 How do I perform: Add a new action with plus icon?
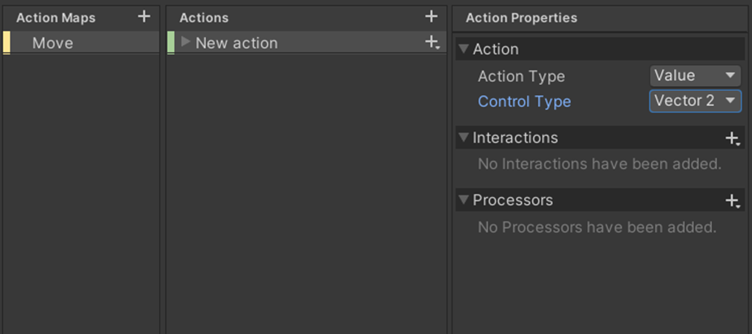click(431, 17)
